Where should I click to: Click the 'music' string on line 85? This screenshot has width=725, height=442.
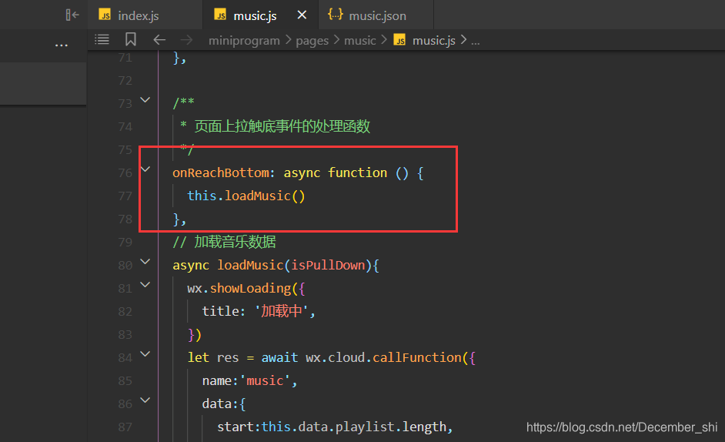265,381
